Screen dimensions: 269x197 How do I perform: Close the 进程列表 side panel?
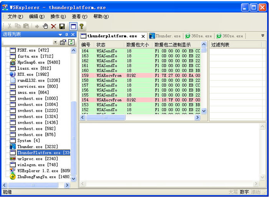[73, 35]
